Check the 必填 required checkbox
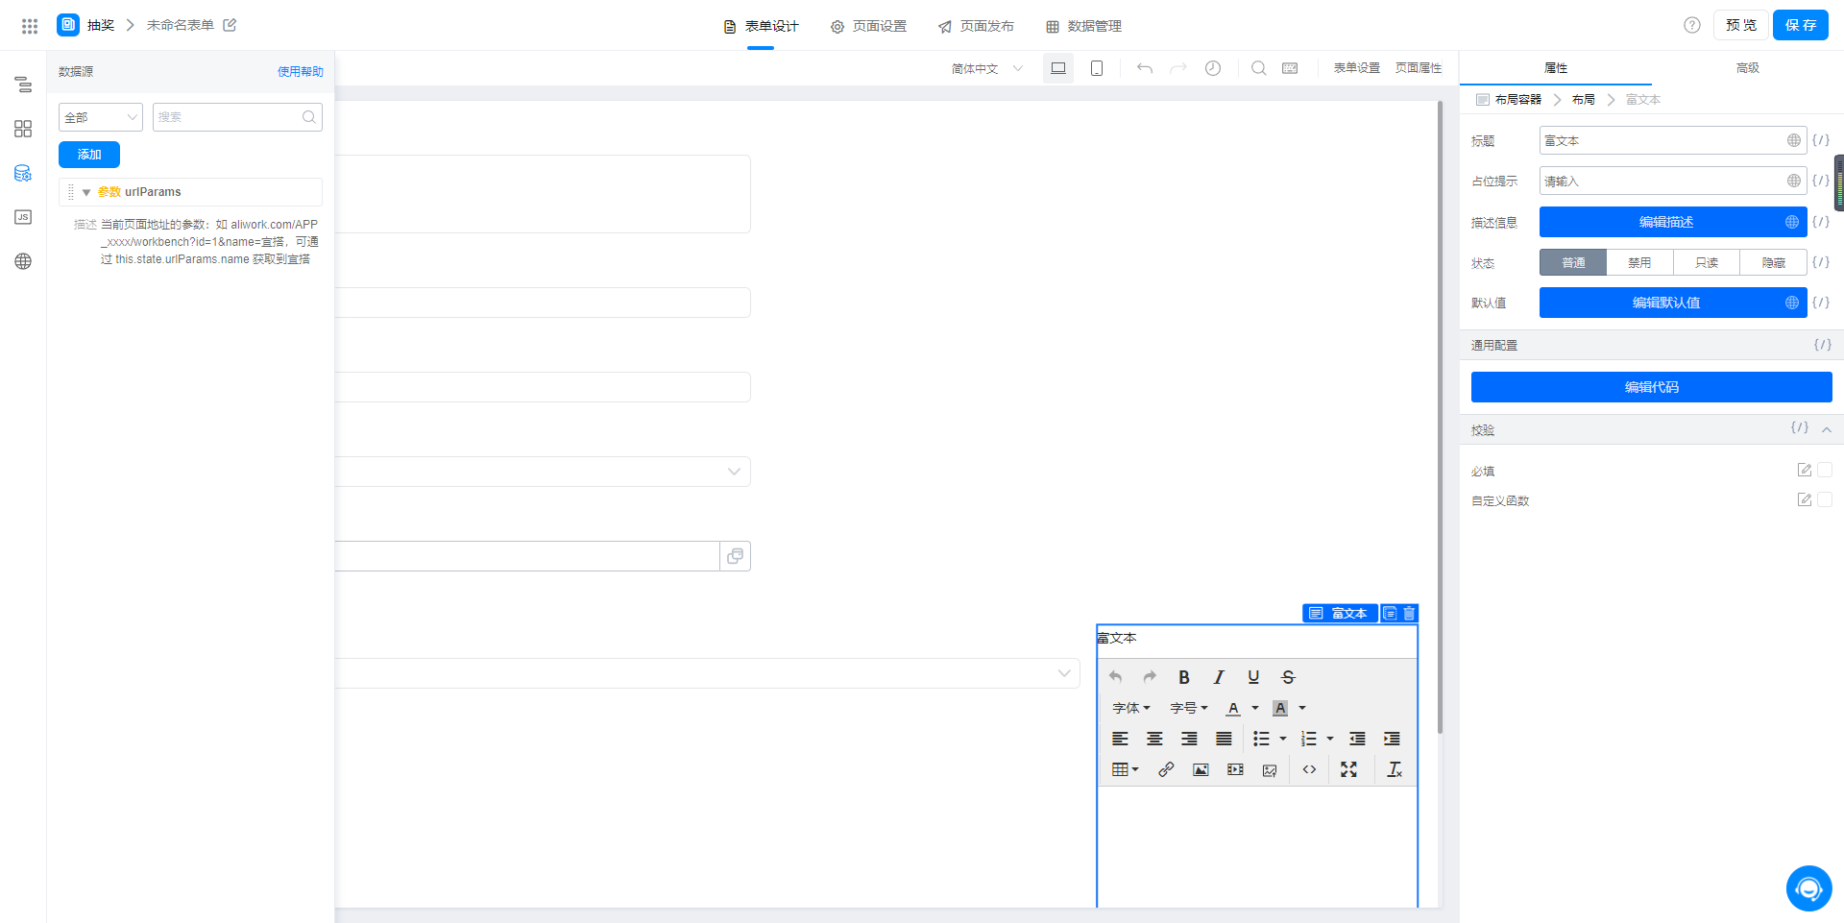The image size is (1844, 923). click(x=1825, y=470)
